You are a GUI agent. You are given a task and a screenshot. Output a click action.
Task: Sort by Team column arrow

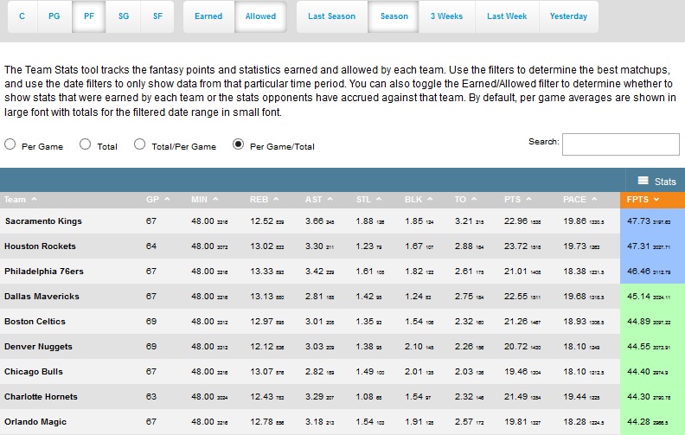tap(34, 200)
